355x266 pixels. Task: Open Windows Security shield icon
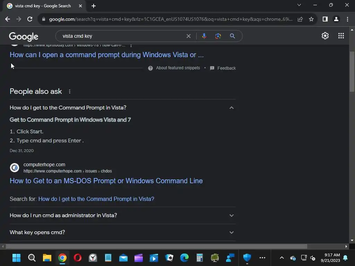tap(247, 258)
